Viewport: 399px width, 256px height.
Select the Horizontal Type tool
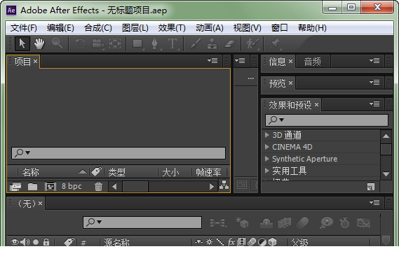tap(173, 43)
